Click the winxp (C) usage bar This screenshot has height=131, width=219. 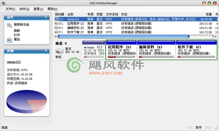[94, 57]
